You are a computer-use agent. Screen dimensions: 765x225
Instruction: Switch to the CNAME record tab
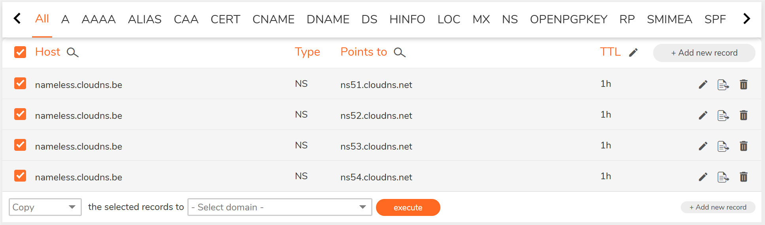273,19
